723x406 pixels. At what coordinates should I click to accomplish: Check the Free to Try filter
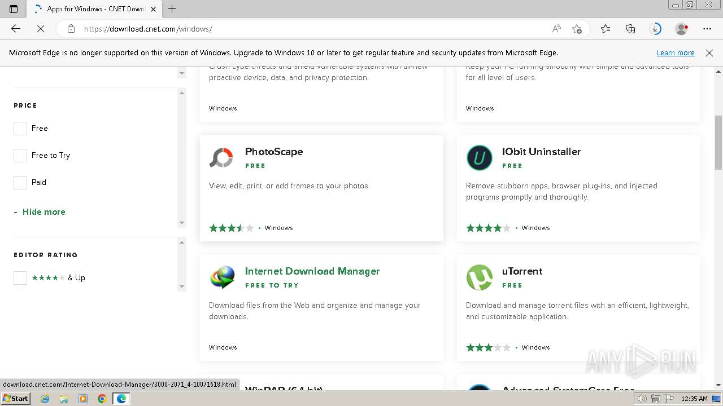20,156
